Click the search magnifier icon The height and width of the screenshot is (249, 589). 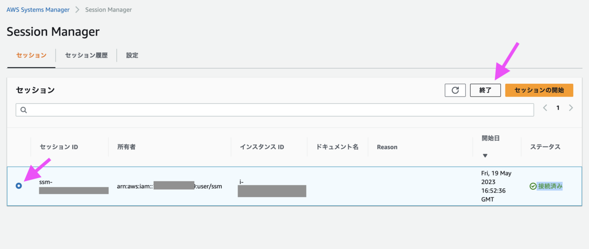(x=23, y=110)
